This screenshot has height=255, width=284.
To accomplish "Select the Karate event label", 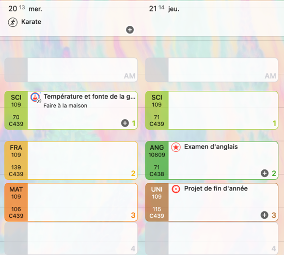I will click(31, 22).
